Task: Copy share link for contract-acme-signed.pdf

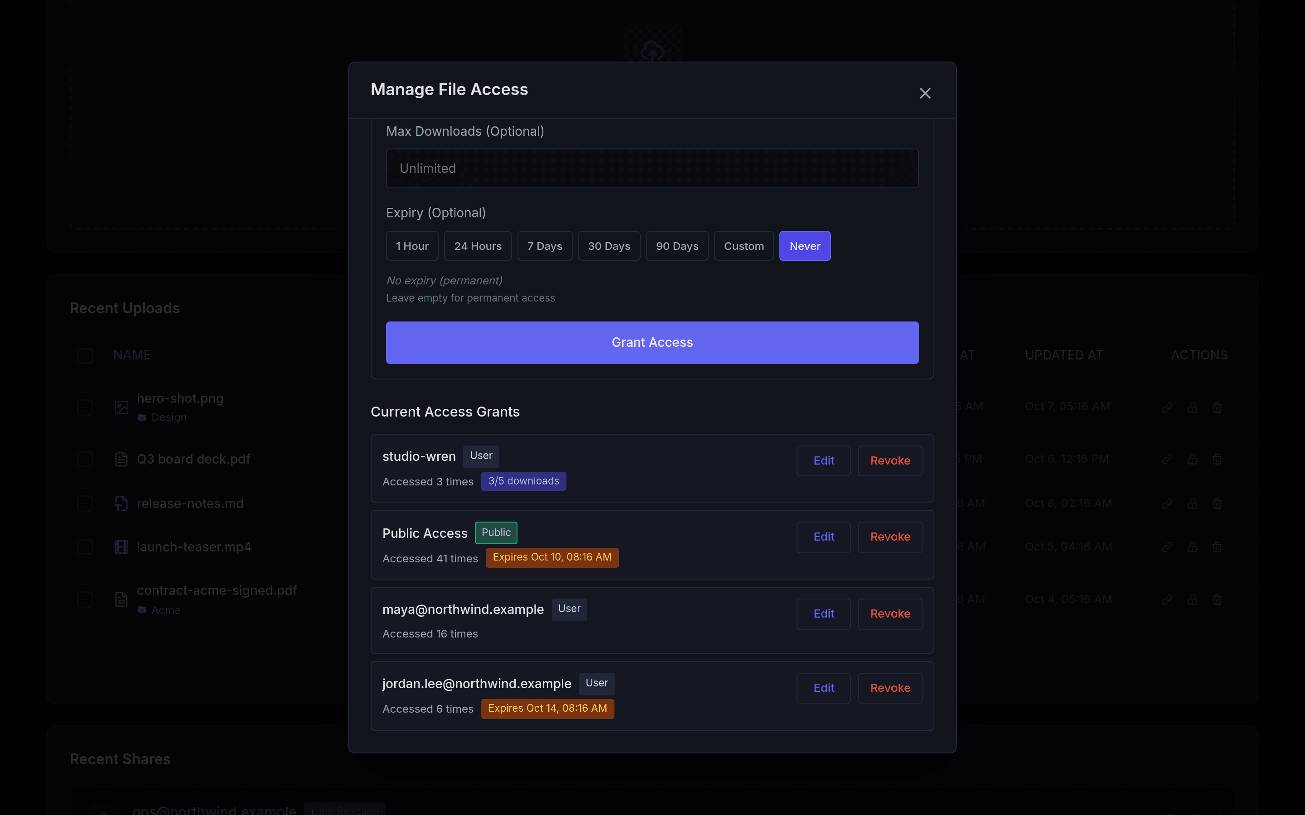Action: tap(1167, 599)
